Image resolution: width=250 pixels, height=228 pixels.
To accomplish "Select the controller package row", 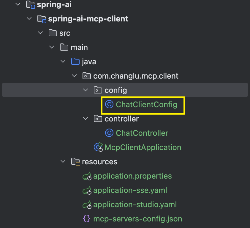I will point(121,119).
